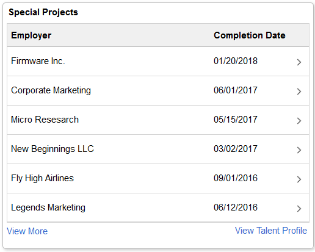The width and height of the screenshot is (315, 252).
Task: Open chevron arrow for Micro Resesarch row
Action: [x=299, y=121]
